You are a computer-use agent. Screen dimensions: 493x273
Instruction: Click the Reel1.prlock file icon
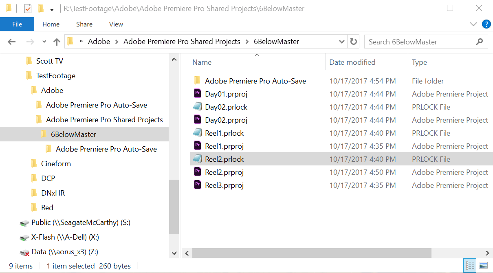(198, 133)
